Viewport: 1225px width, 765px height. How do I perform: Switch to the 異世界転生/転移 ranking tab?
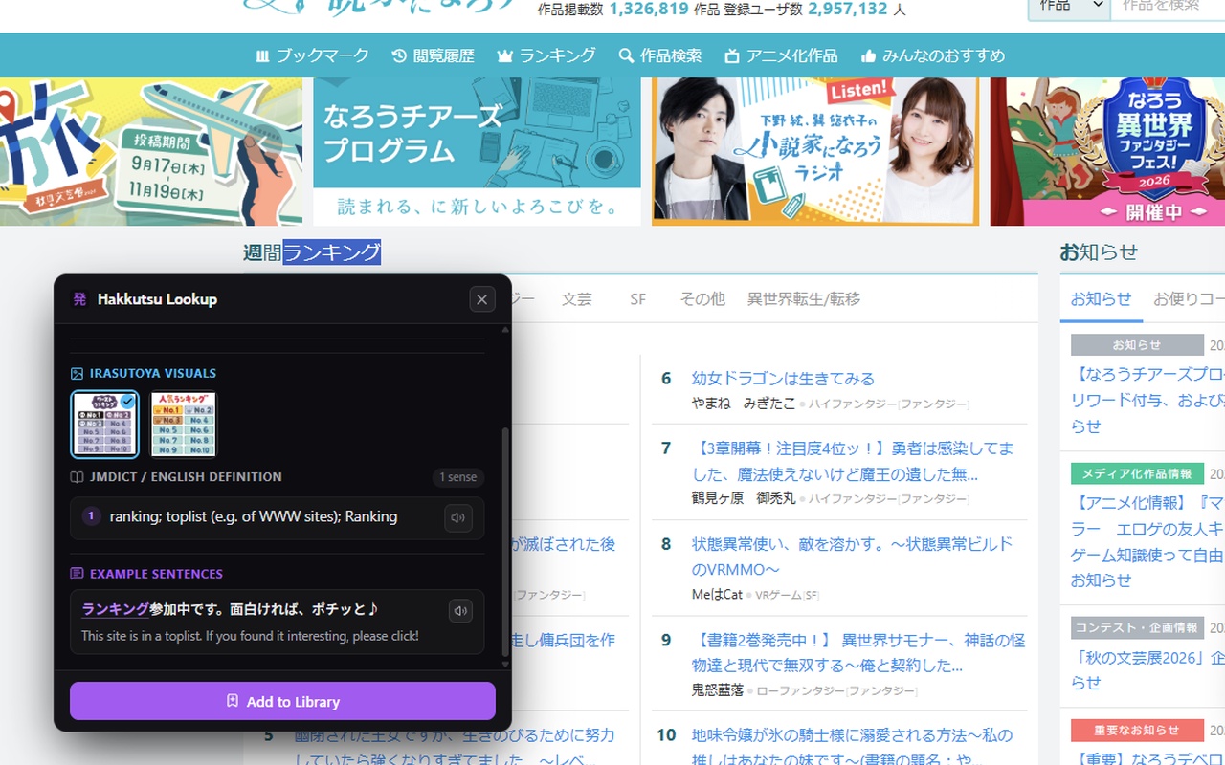click(804, 299)
